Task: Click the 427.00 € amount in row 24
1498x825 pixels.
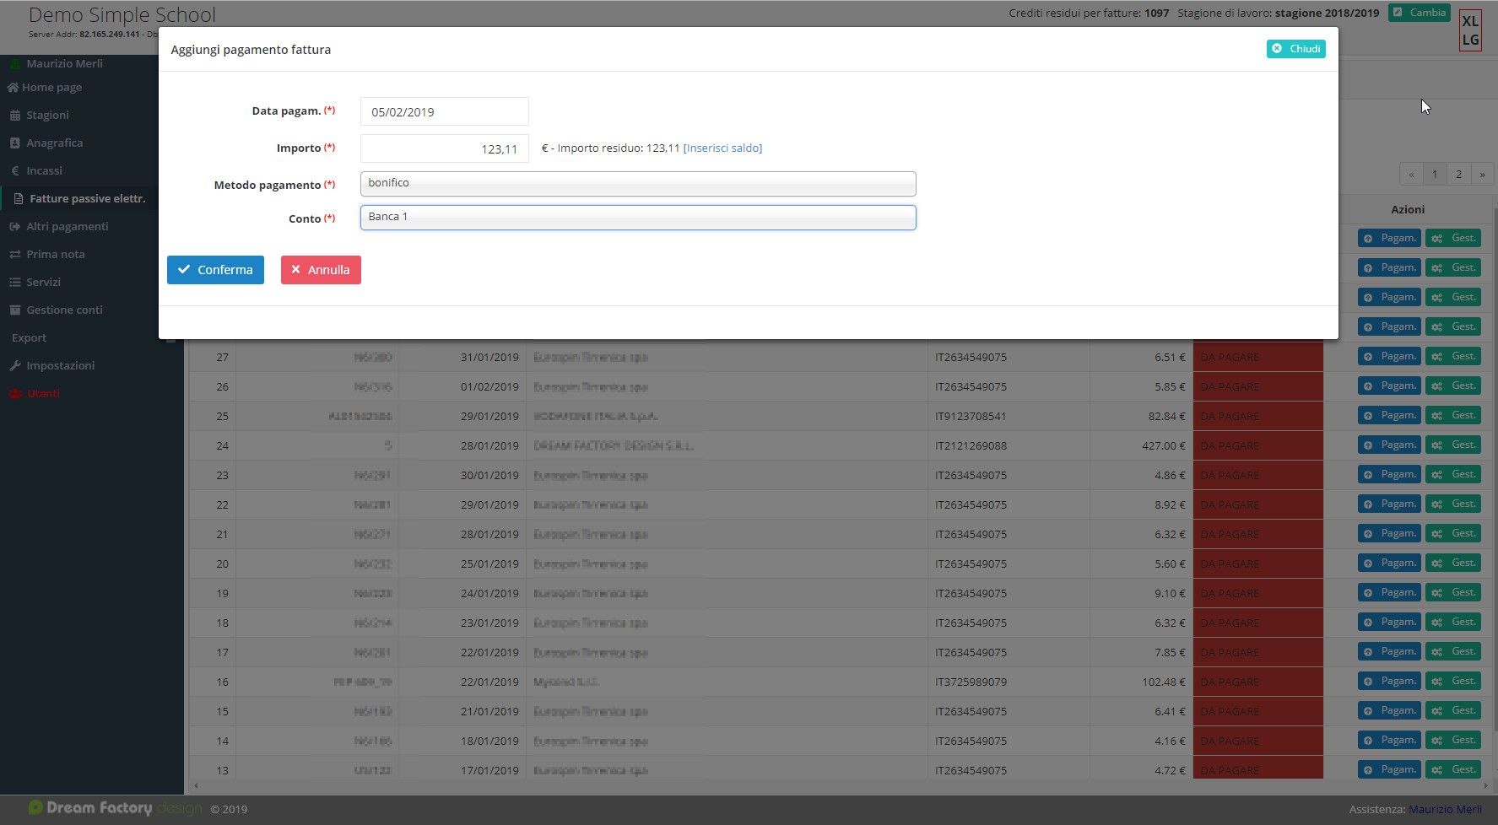Action: (1164, 445)
